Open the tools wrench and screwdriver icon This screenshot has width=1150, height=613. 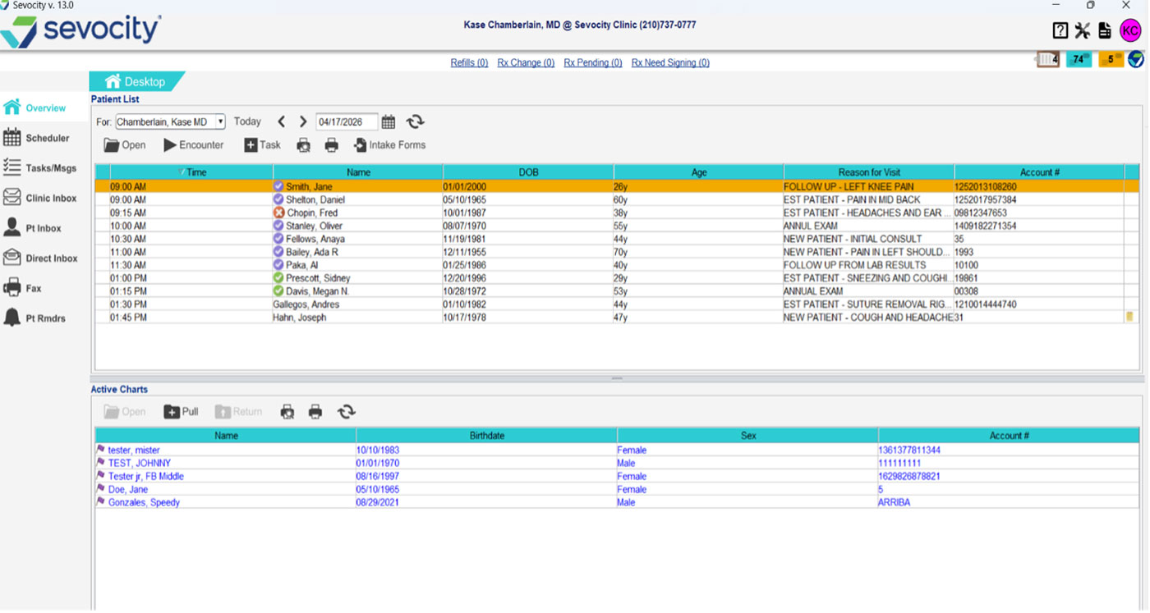pos(1083,31)
